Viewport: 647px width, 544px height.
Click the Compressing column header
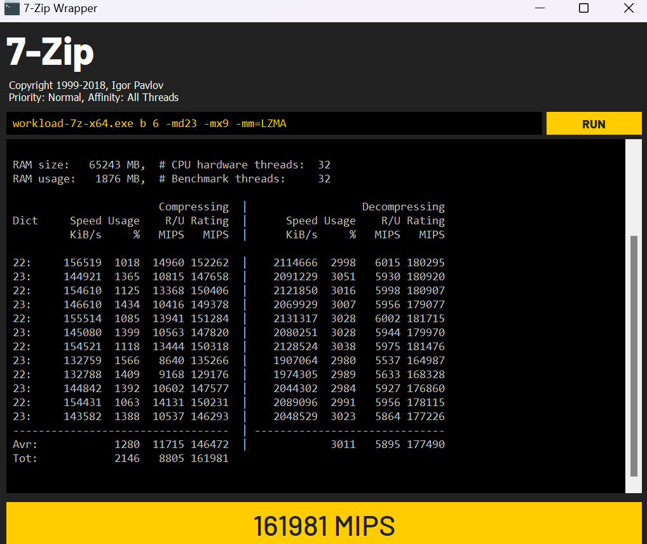193,207
